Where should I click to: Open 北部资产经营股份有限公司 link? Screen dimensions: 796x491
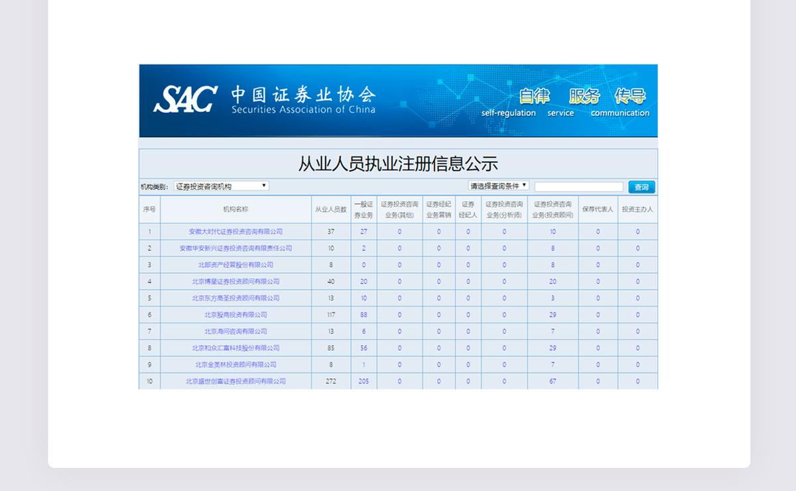pyautogui.click(x=235, y=265)
